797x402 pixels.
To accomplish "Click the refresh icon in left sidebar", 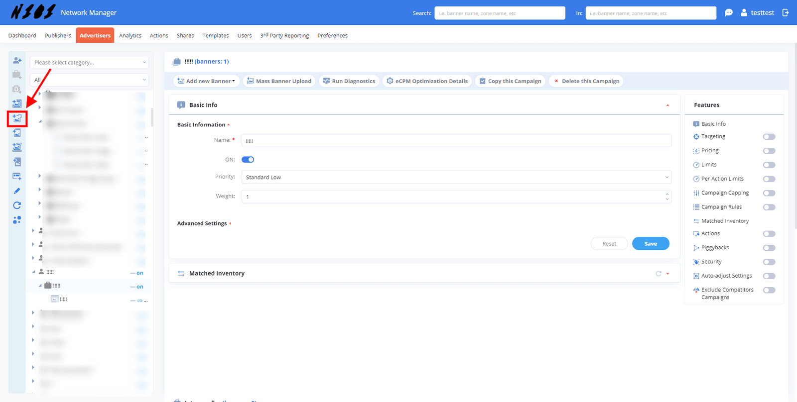I will (x=17, y=205).
